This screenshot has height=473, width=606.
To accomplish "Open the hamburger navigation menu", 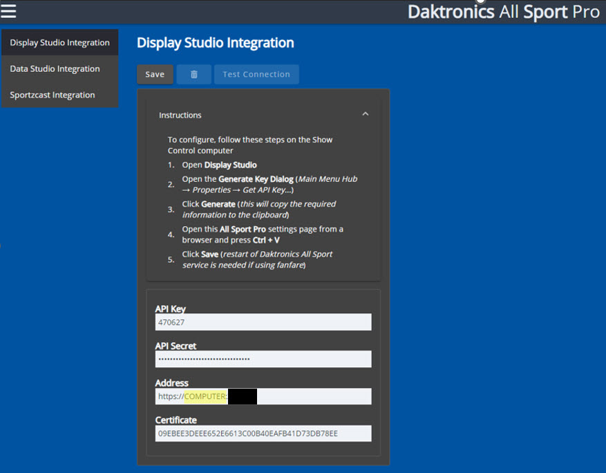I will point(8,11).
